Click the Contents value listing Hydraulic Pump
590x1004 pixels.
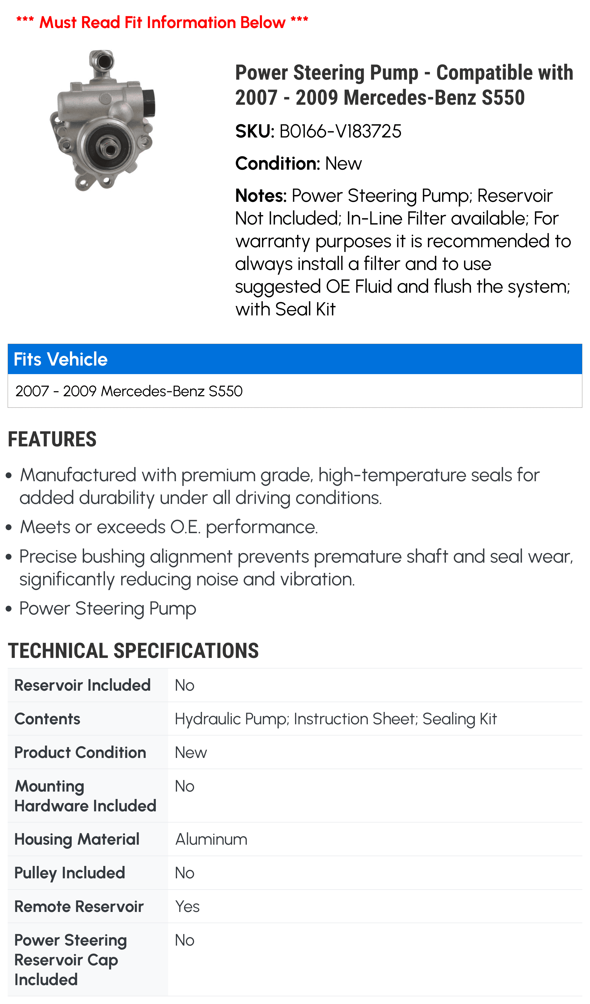click(335, 719)
